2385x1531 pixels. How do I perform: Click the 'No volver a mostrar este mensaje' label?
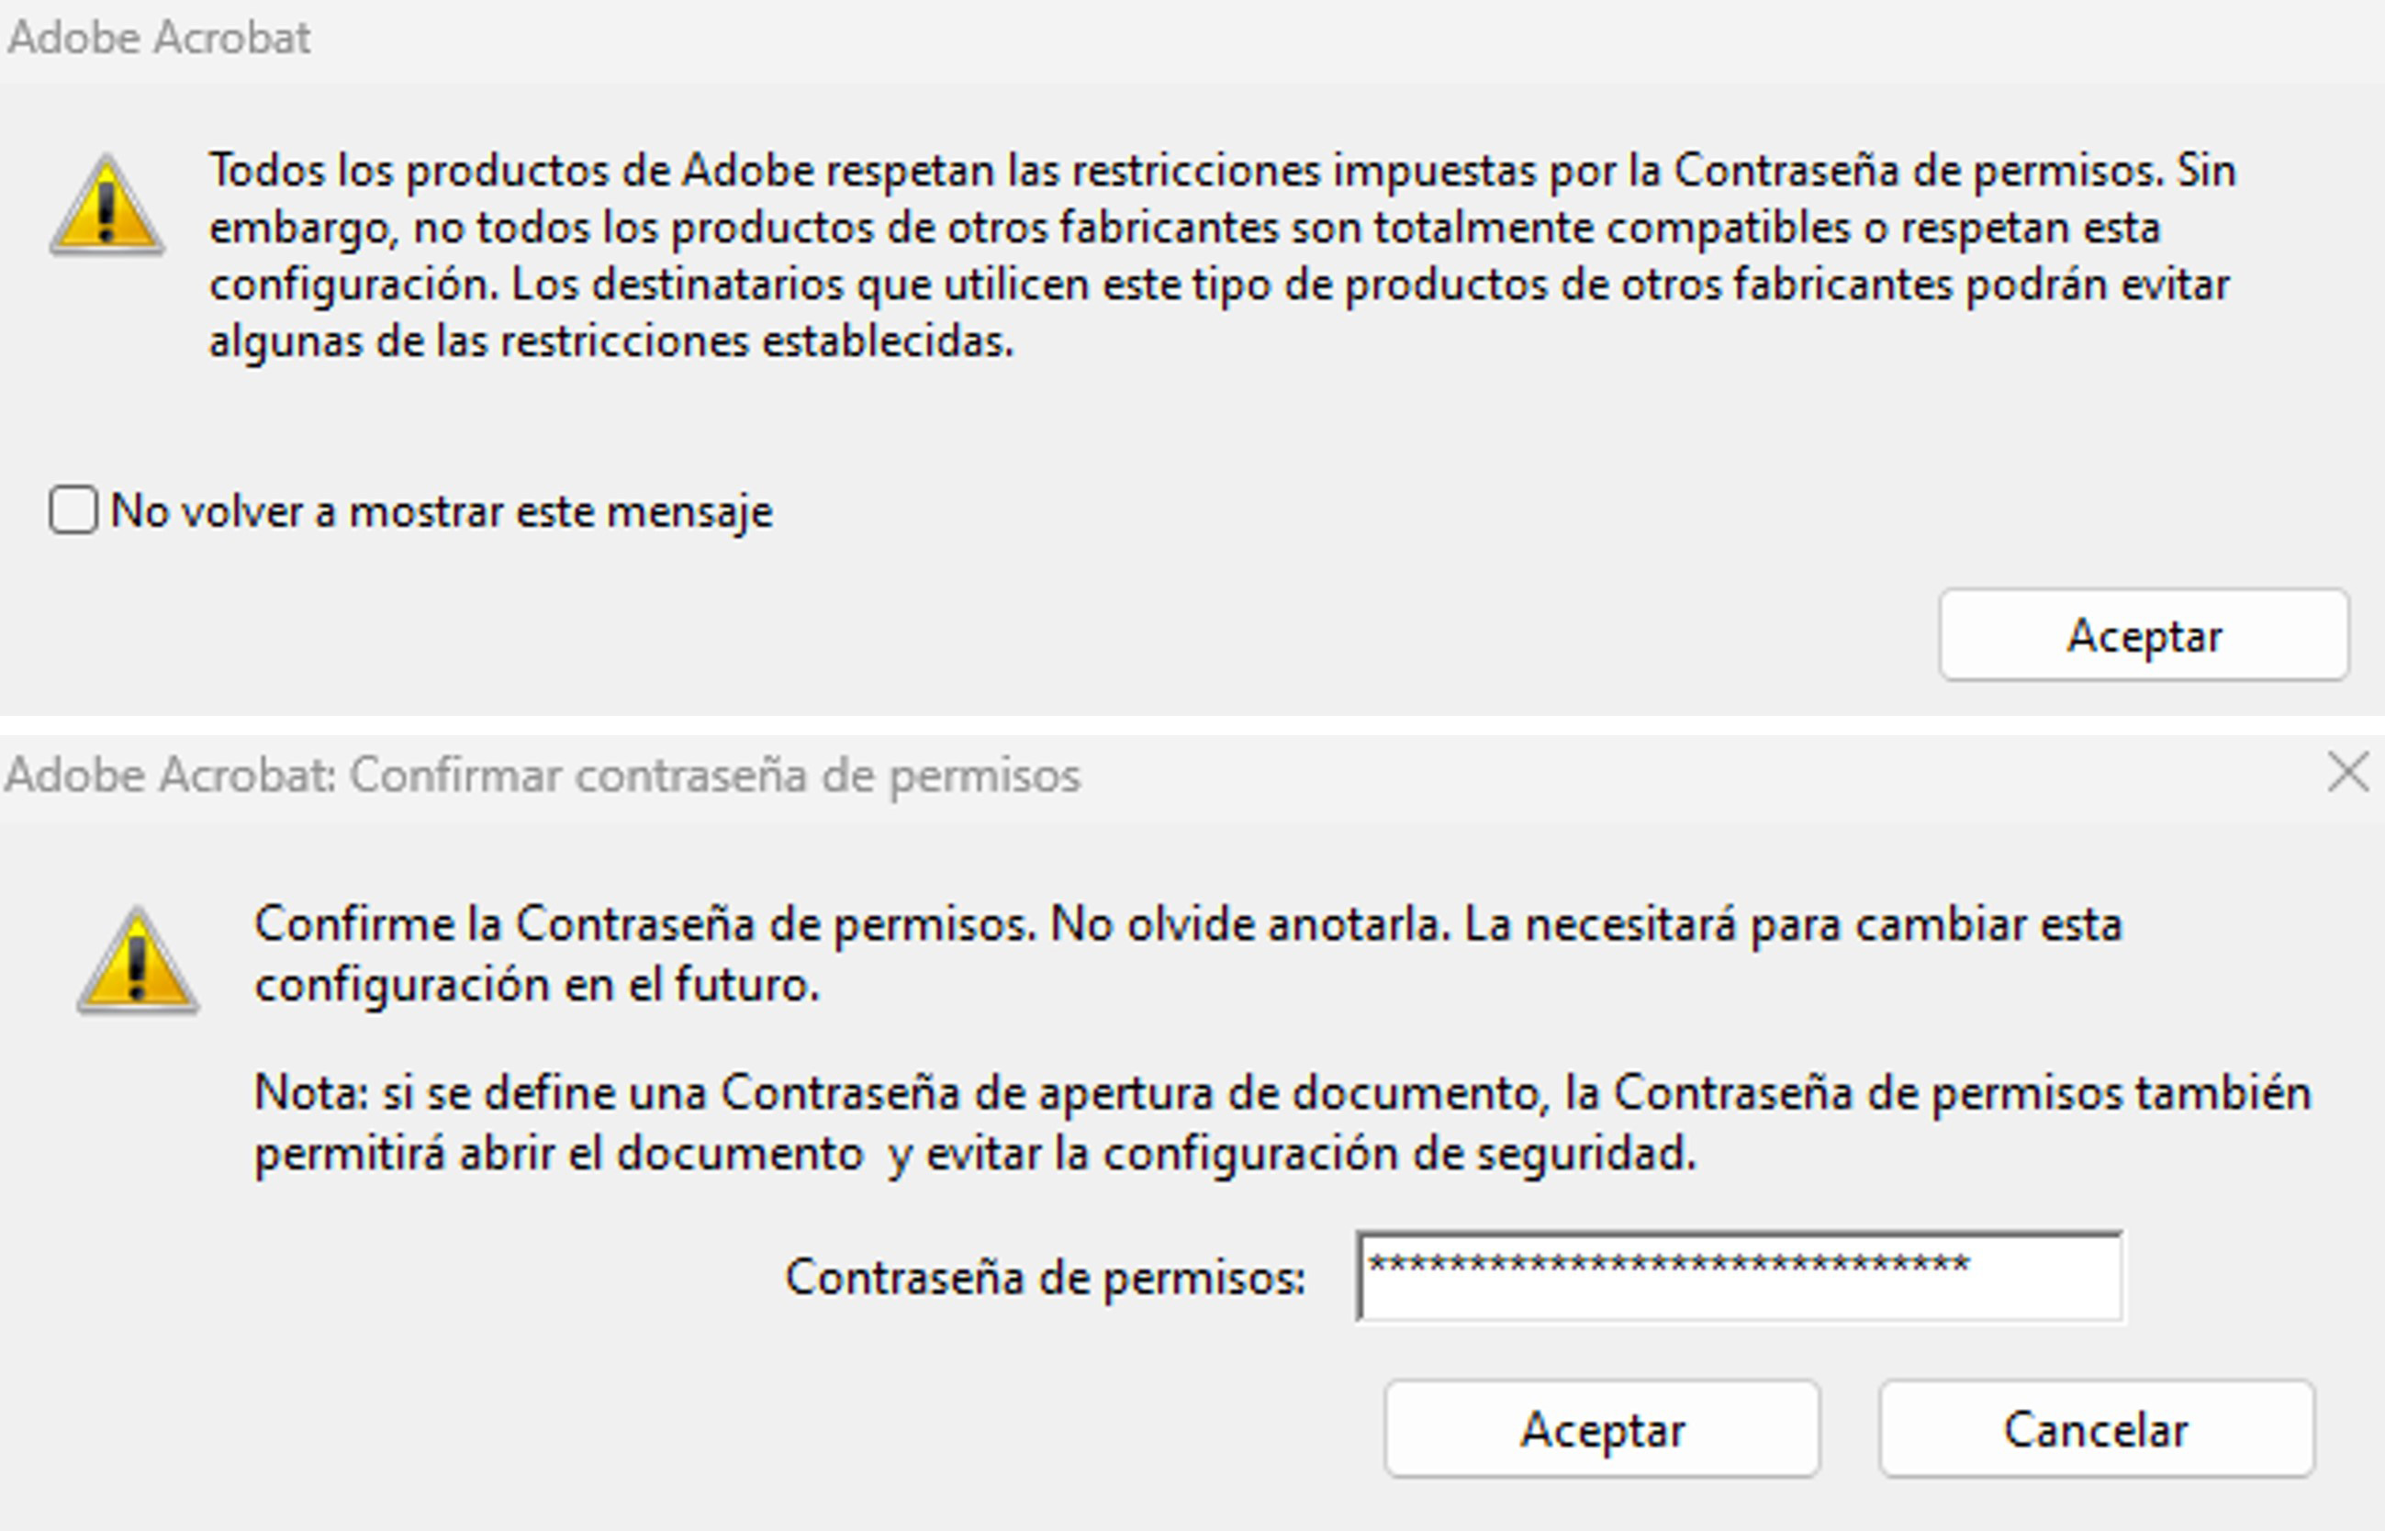[x=442, y=512]
